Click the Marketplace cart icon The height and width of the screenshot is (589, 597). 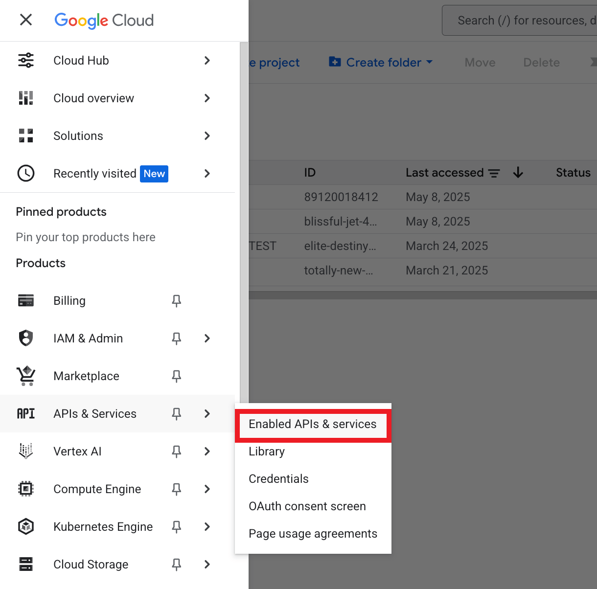pos(26,376)
